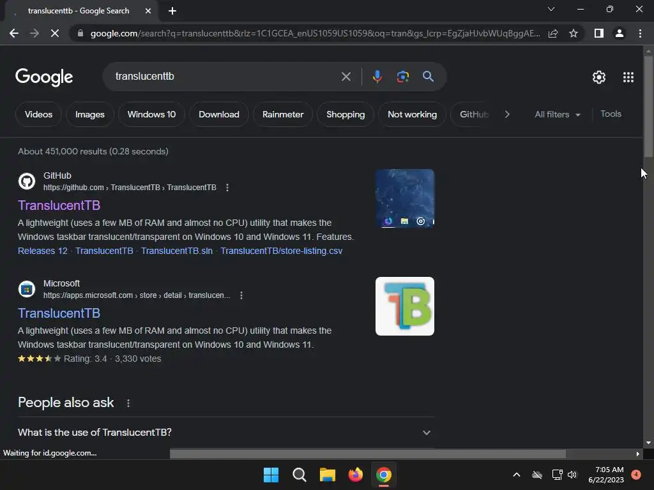The image size is (654, 490).
Task: Search by image with Lens icon
Action: (x=402, y=77)
